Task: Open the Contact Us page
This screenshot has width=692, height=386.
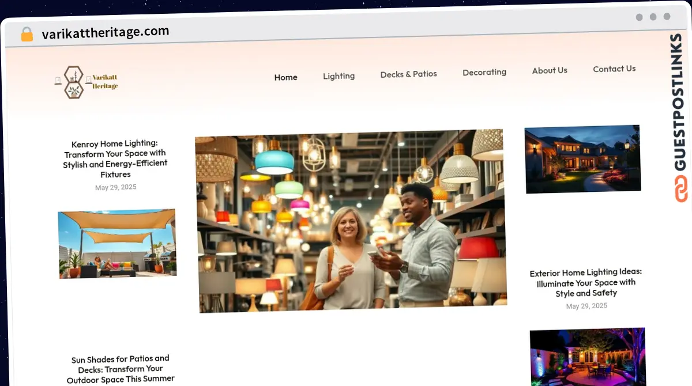Action: tap(614, 69)
